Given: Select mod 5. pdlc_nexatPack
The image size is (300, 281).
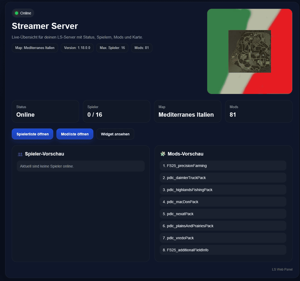Looking at the screenshot, I should 223,214.
